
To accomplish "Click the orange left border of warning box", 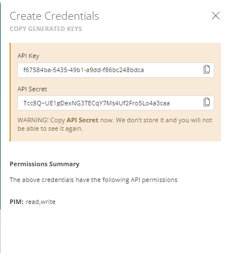I will tap(10, 92).
